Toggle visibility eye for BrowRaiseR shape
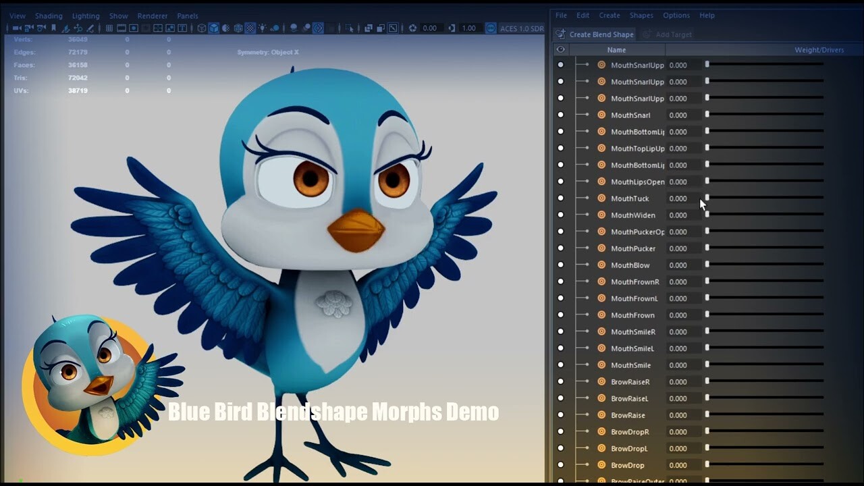Image resolution: width=864 pixels, height=486 pixels. [561, 381]
